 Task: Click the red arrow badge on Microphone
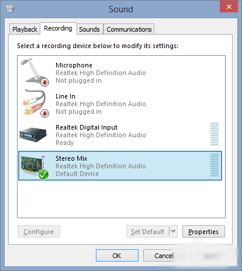pyautogui.click(x=45, y=82)
